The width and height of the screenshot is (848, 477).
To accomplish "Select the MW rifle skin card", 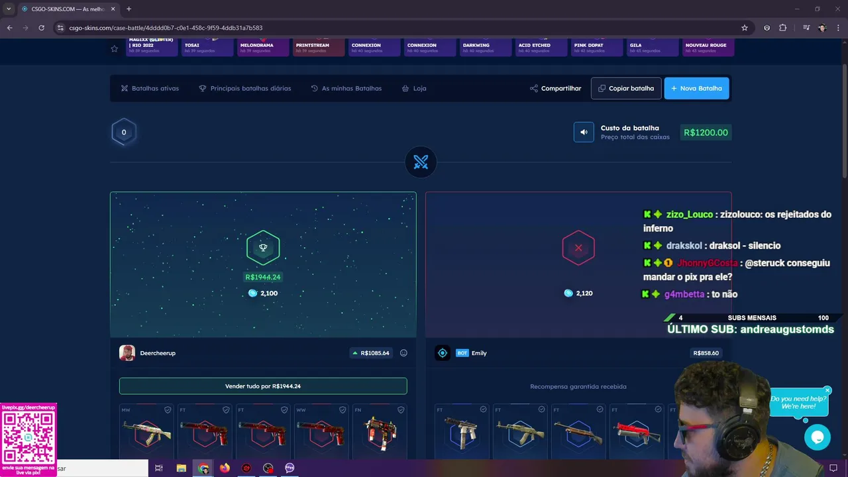I will [146, 432].
